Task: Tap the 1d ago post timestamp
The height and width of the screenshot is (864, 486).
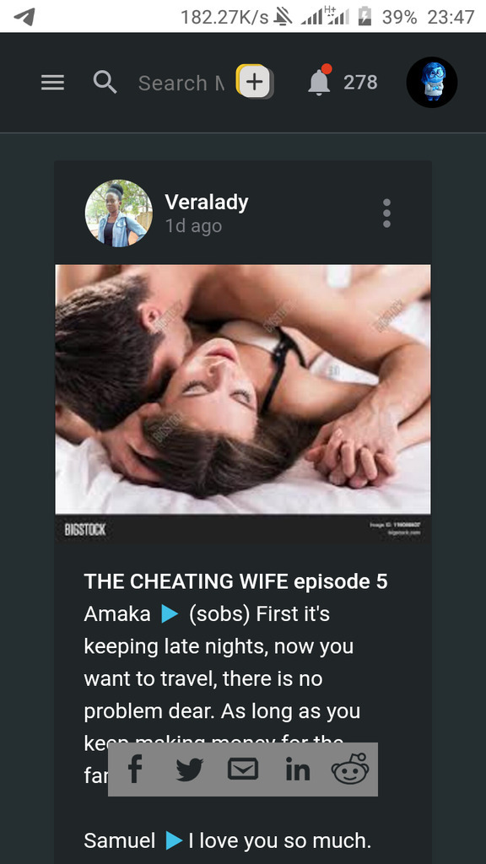Action: (193, 226)
